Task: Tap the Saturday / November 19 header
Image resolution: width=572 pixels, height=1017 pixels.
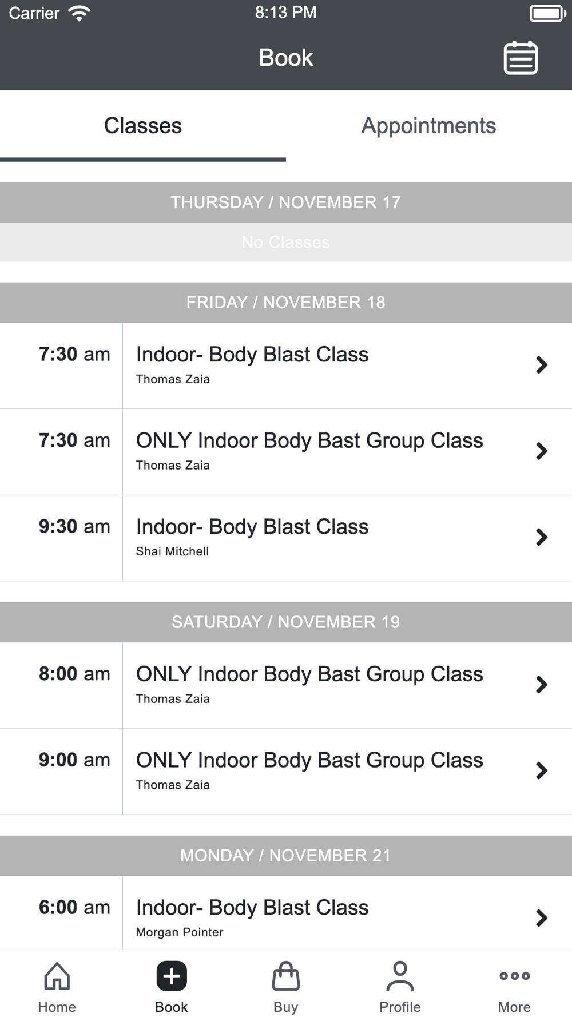Action: (285, 622)
